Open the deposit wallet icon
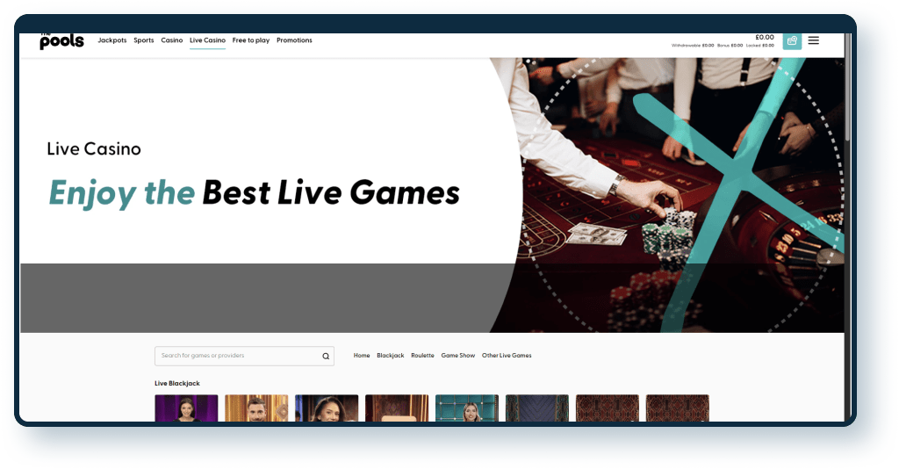Screen dimensions: 899x469 [x=792, y=40]
